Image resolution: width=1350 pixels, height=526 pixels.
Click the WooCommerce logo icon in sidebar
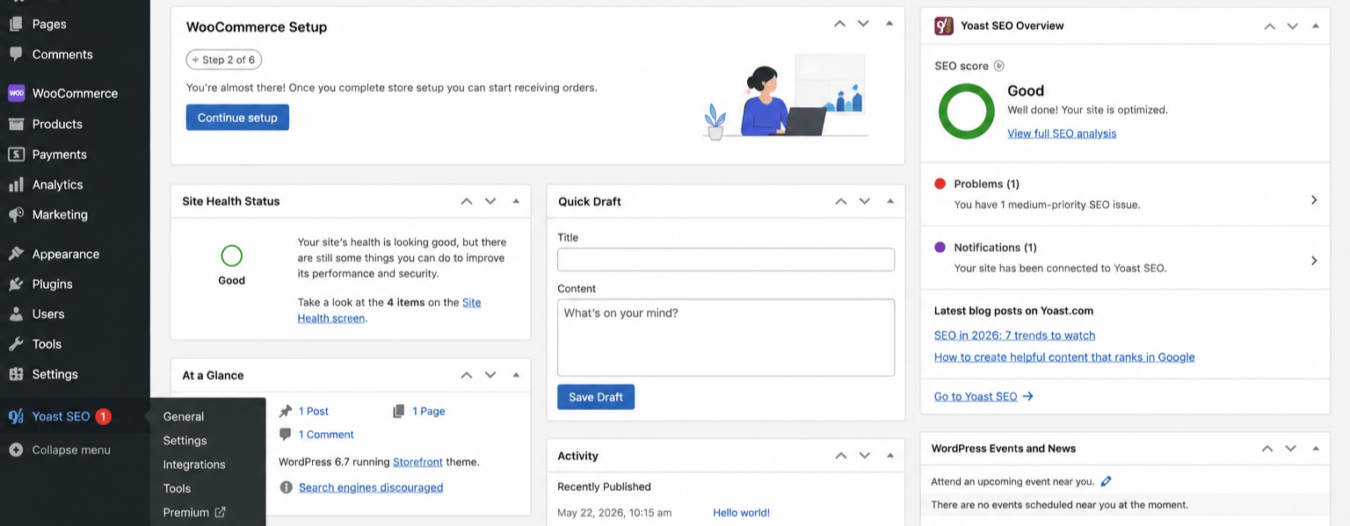pos(16,93)
